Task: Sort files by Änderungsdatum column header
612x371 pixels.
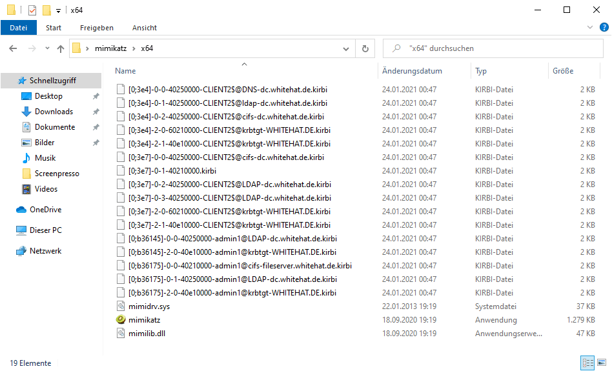Action: tap(412, 71)
